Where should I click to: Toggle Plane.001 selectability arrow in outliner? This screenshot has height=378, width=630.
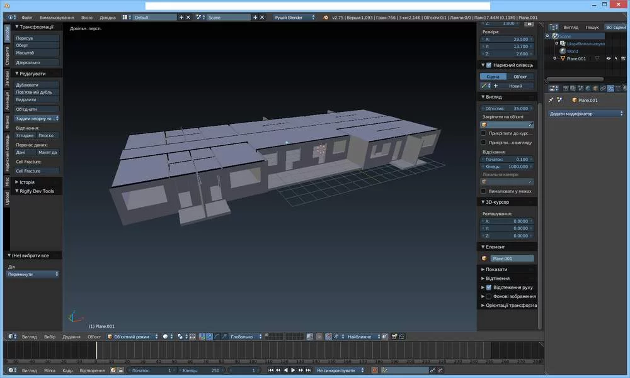coord(617,58)
